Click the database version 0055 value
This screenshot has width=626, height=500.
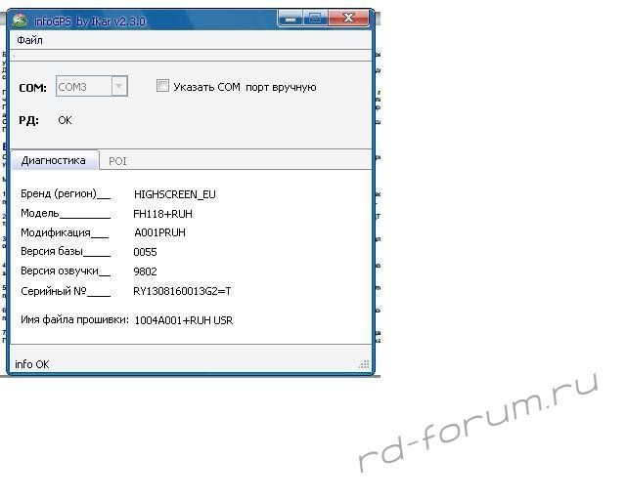coord(145,252)
